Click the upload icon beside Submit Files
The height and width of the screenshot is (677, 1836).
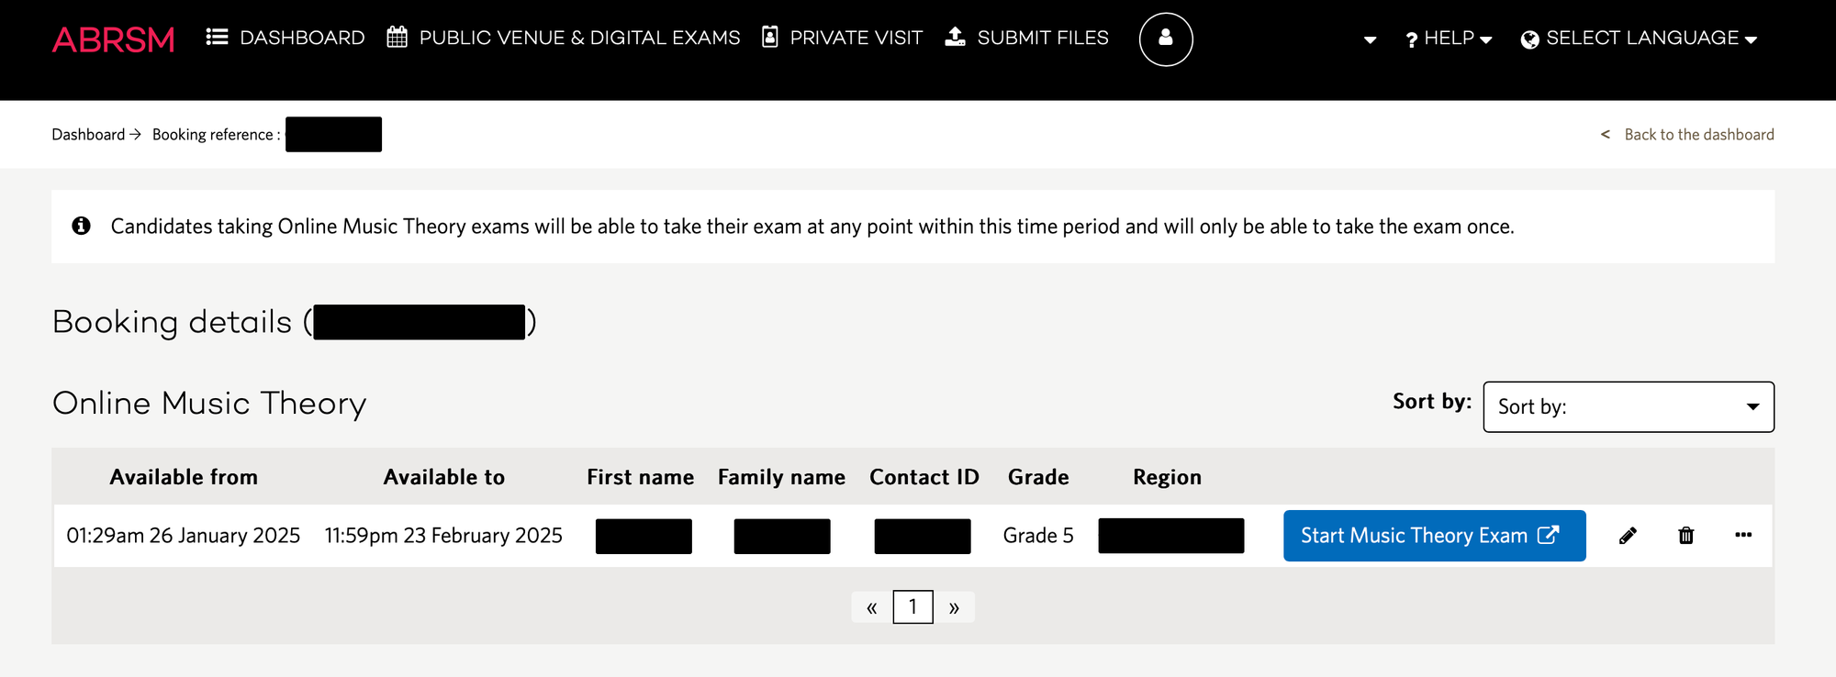coord(955,37)
